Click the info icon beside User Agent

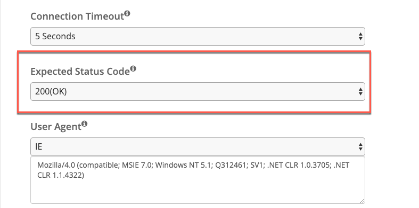point(85,124)
